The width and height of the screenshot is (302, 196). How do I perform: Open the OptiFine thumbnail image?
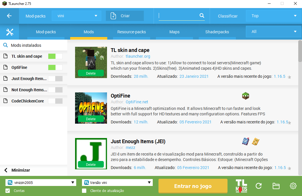coord(91,108)
